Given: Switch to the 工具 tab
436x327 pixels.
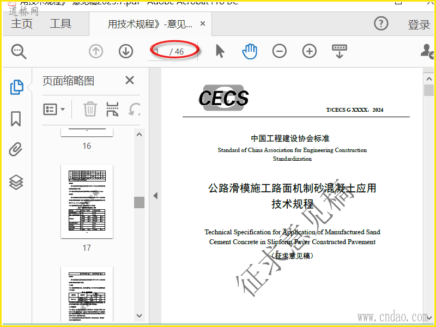Looking at the screenshot, I should (x=60, y=23).
